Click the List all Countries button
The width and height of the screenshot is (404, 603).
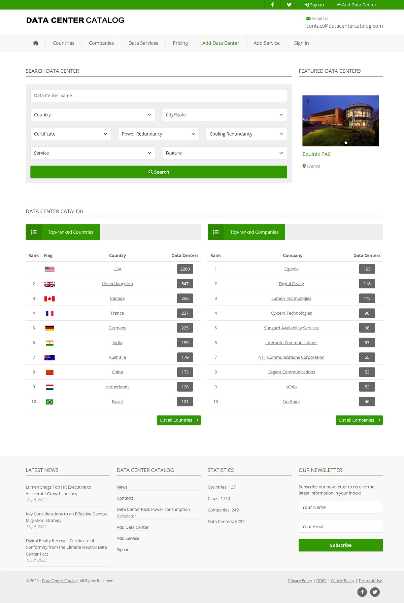pos(179,420)
